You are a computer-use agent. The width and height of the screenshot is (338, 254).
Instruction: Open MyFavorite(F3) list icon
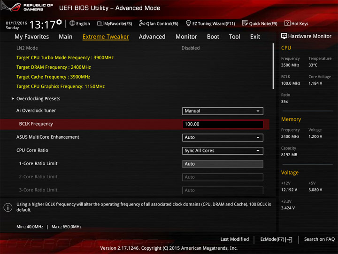coord(100,23)
